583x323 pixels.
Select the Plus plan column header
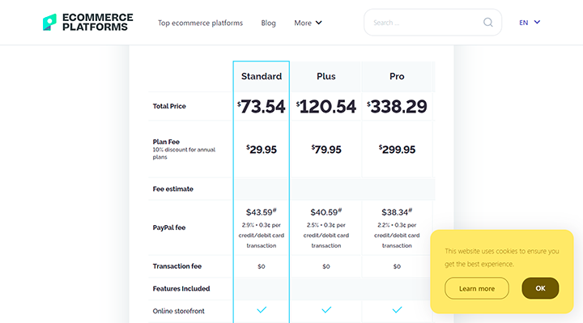point(326,76)
